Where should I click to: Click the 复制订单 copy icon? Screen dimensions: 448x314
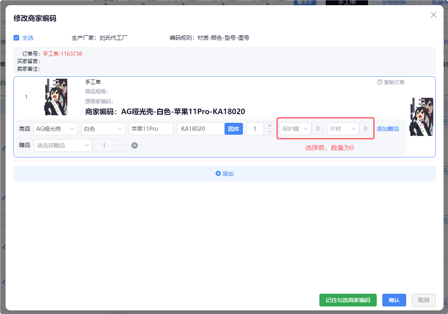pyautogui.click(x=380, y=82)
